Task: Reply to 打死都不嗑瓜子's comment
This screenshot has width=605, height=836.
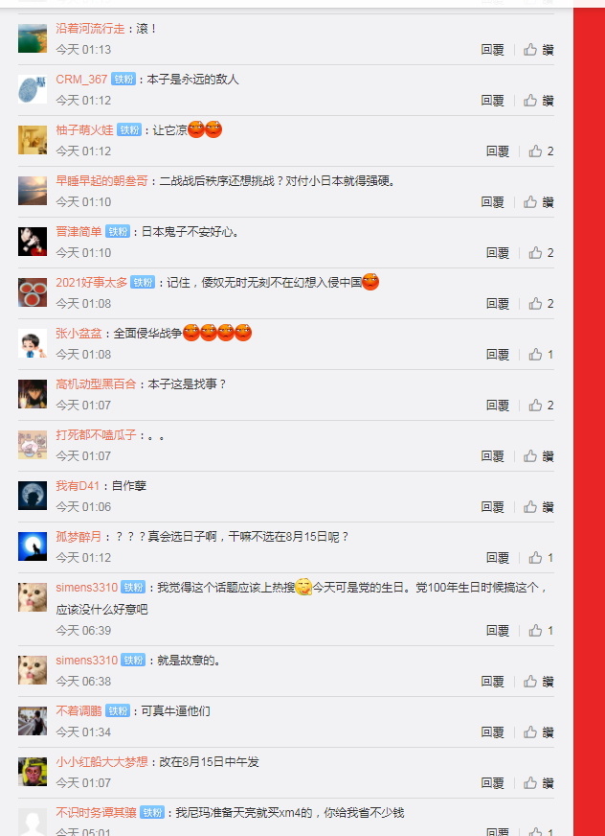Action: [x=492, y=455]
